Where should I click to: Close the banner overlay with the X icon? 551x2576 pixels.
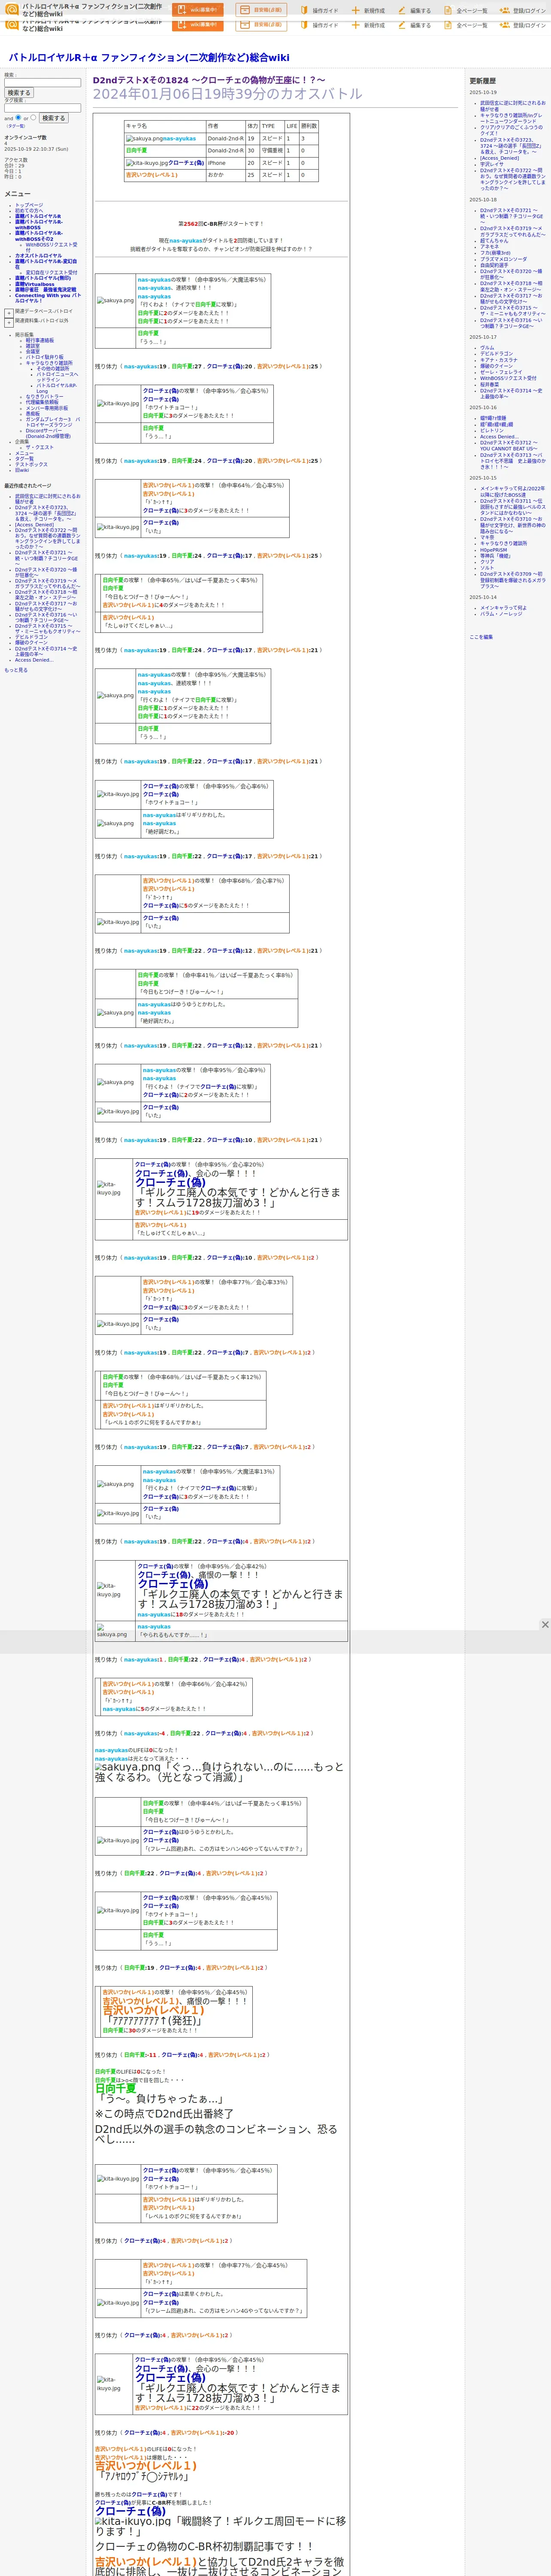(544, 1625)
